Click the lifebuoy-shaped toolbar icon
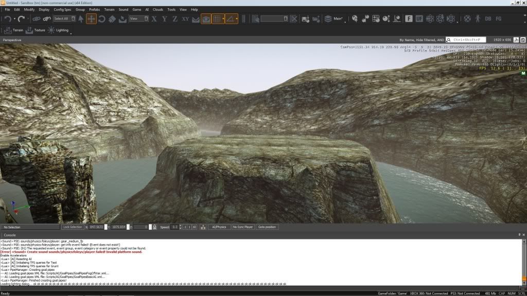This screenshot has height=296, width=527. (467, 19)
